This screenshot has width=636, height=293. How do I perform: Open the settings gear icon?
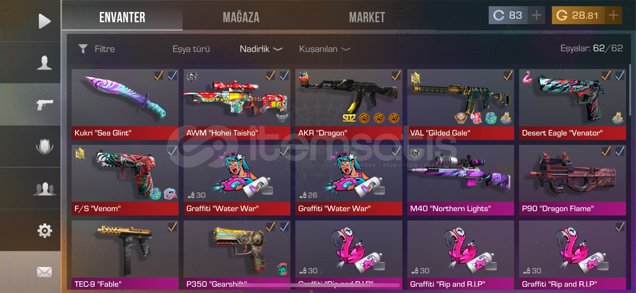(x=45, y=231)
